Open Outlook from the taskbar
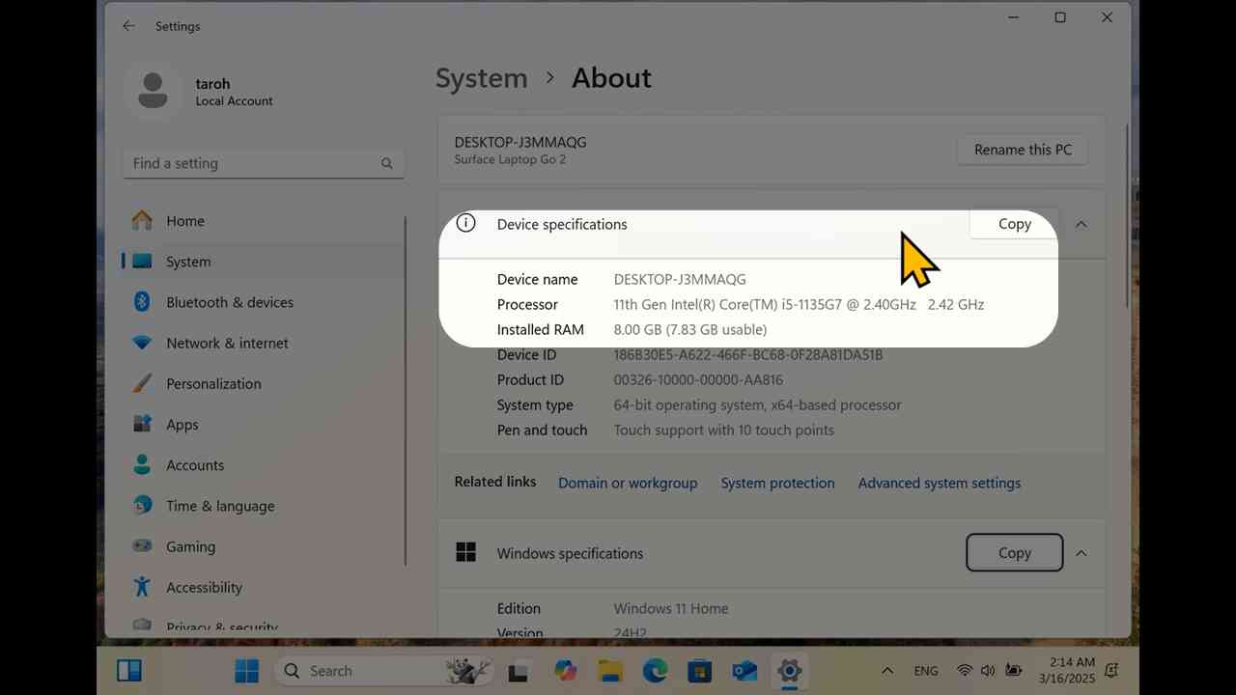This screenshot has height=695, width=1236. point(744,670)
